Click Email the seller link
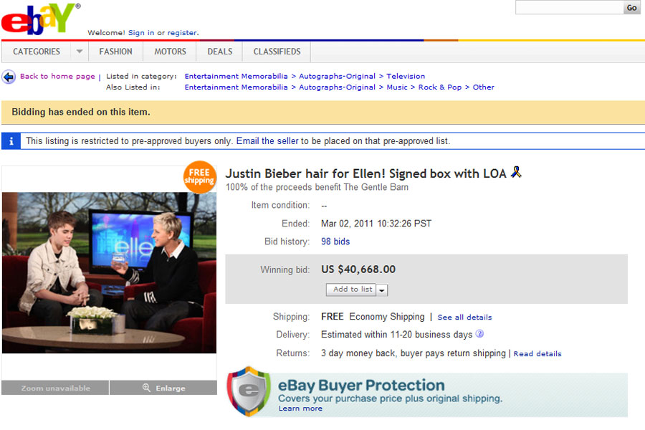This screenshot has width=645, height=430. click(267, 141)
